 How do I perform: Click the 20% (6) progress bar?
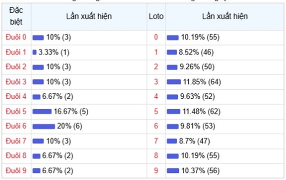[x=44, y=126]
